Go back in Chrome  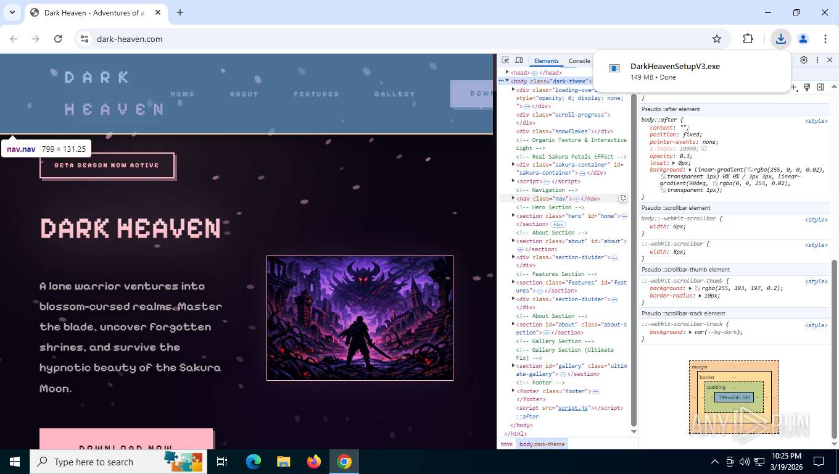14,39
